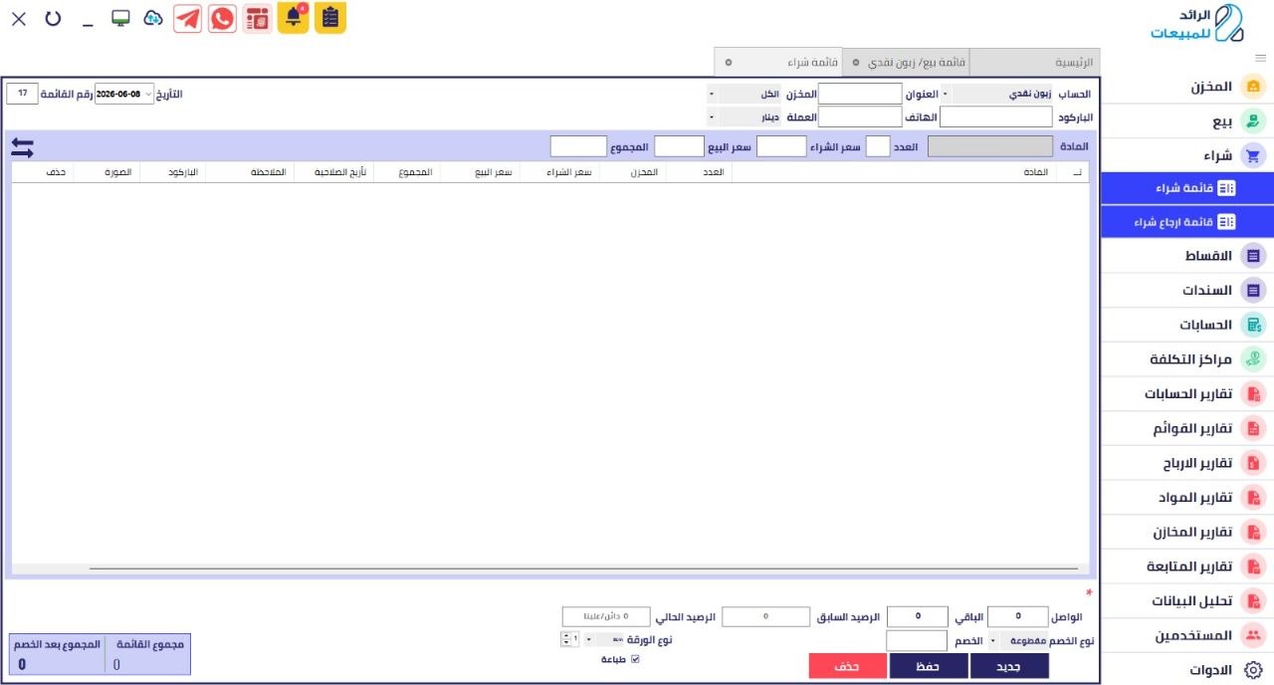This screenshot has height=685, width=1274.
Task: Click the notification bell icon
Action: tap(293, 18)
